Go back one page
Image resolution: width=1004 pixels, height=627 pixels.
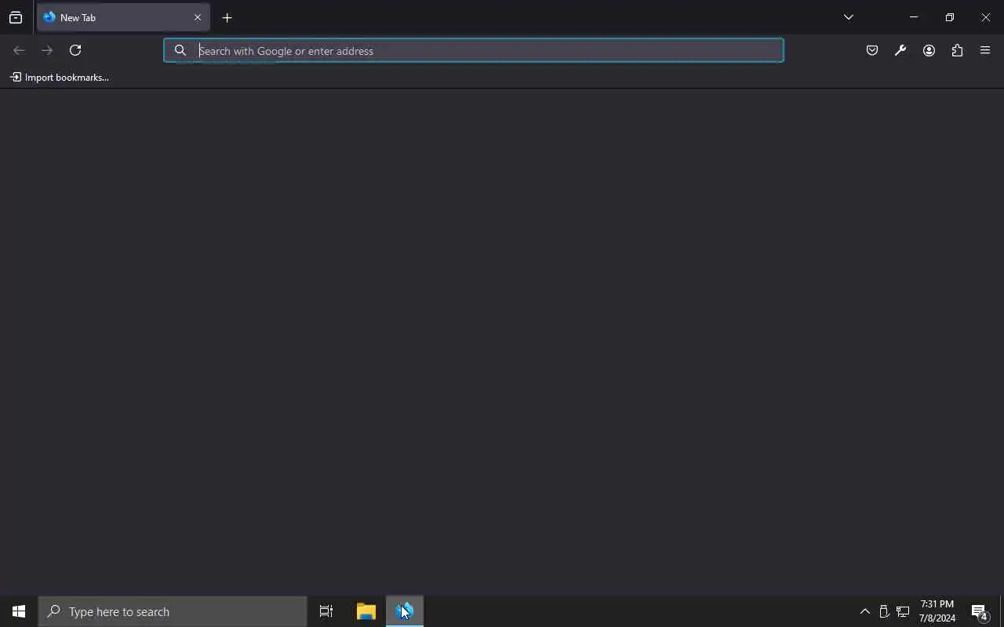click(x=19, y=50)
